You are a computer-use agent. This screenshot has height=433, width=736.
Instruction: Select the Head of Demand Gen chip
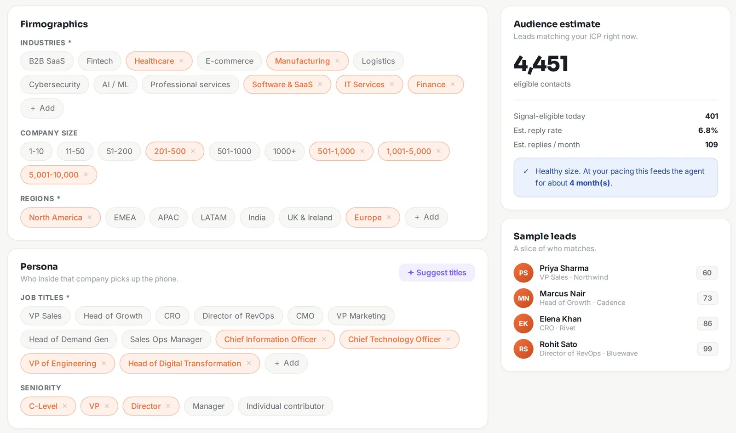click(x=69, y=339)
